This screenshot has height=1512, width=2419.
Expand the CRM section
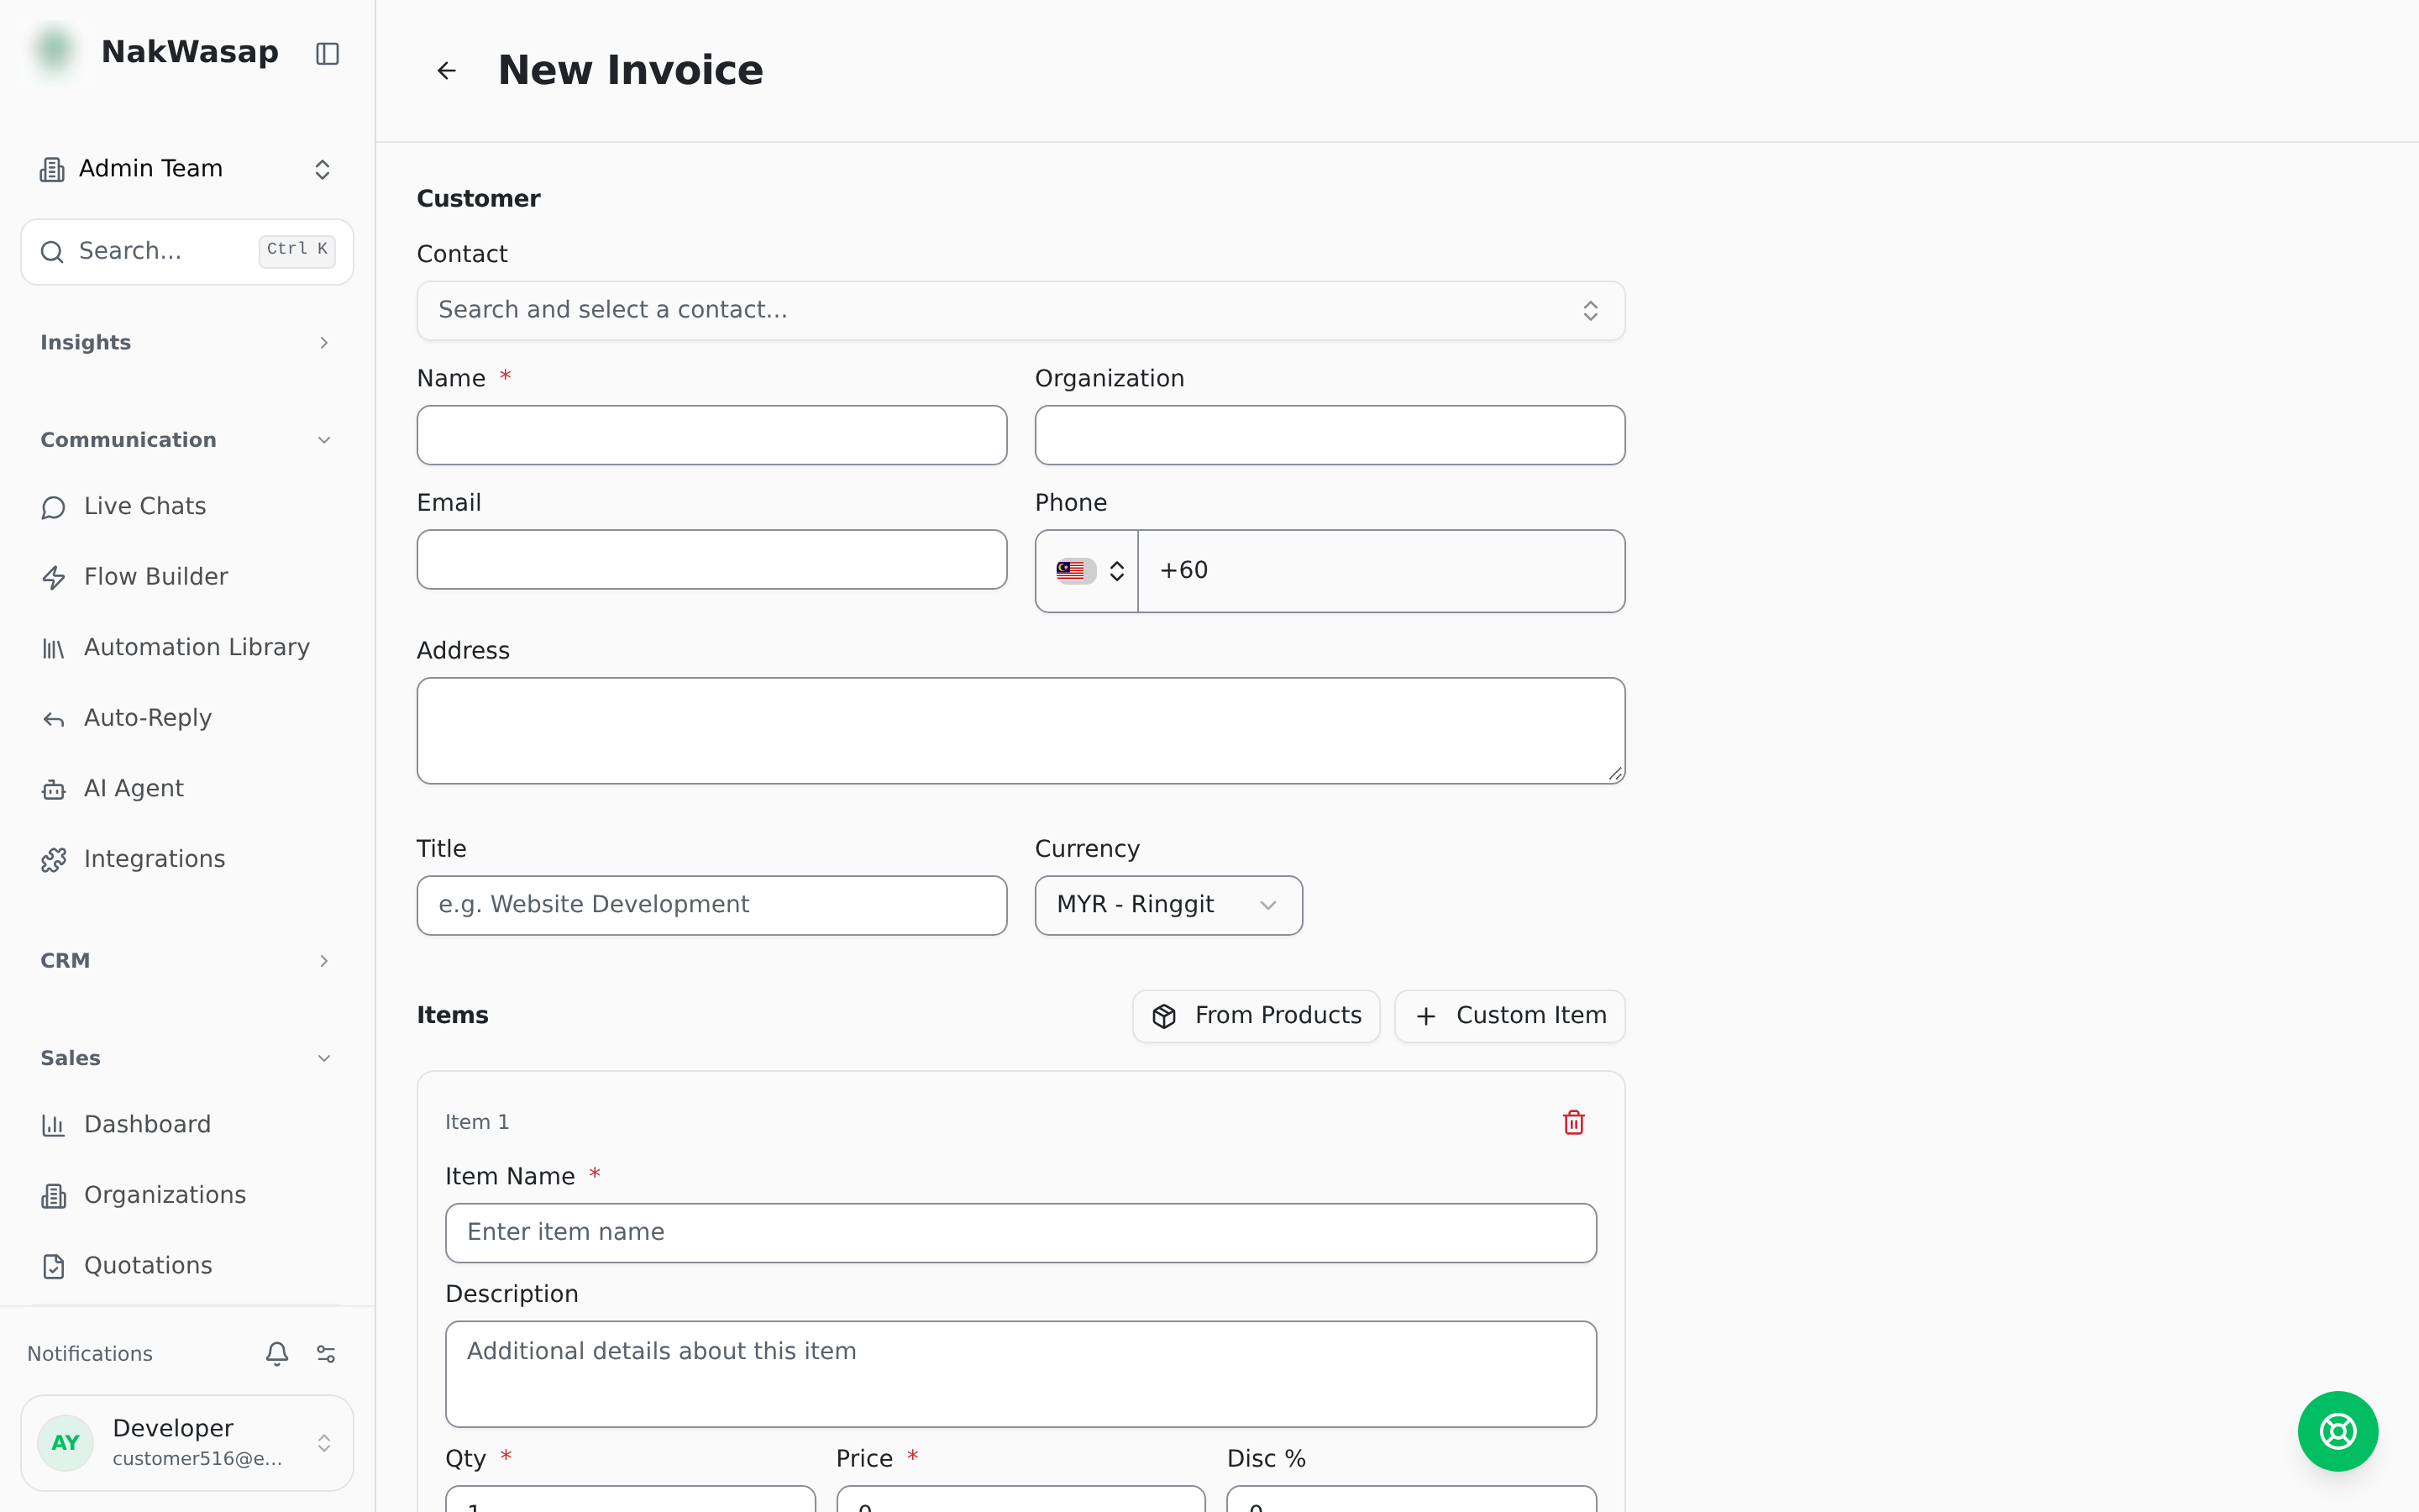point(187,961)
